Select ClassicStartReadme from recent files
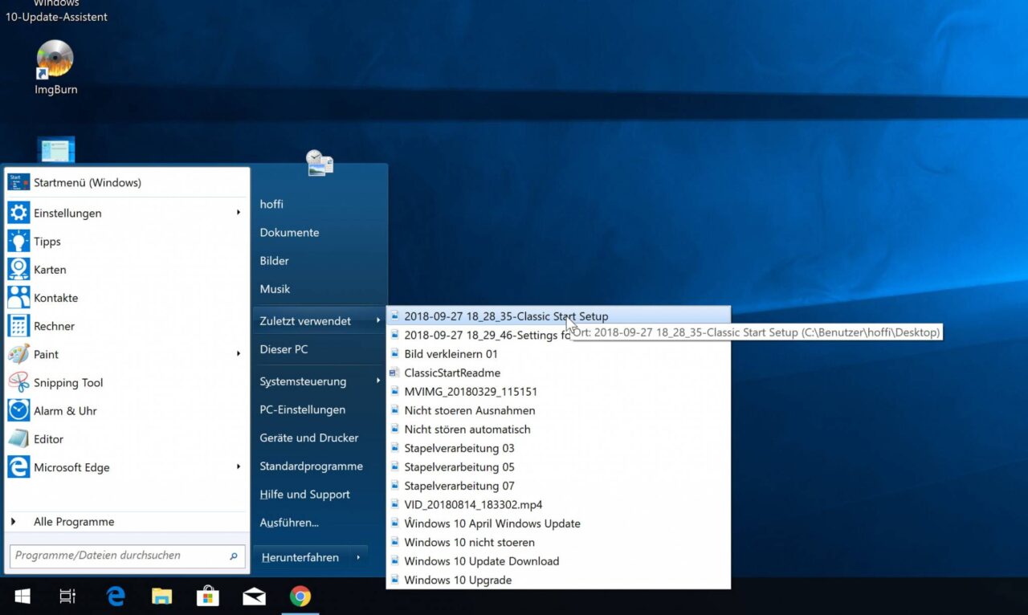Image resolution: width=1028 pixels, height=615 pixels. click(x=454, y=373)
